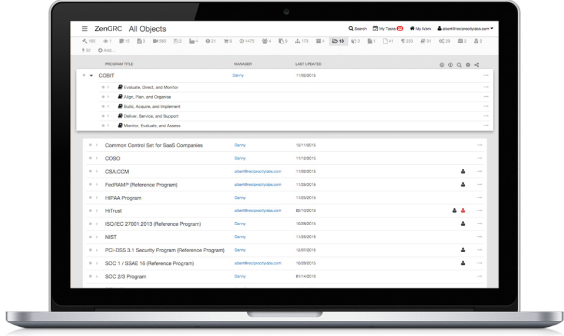Click the status dot on COBIT row
Viewport: 564px width, 336px height.
(84, 76)
